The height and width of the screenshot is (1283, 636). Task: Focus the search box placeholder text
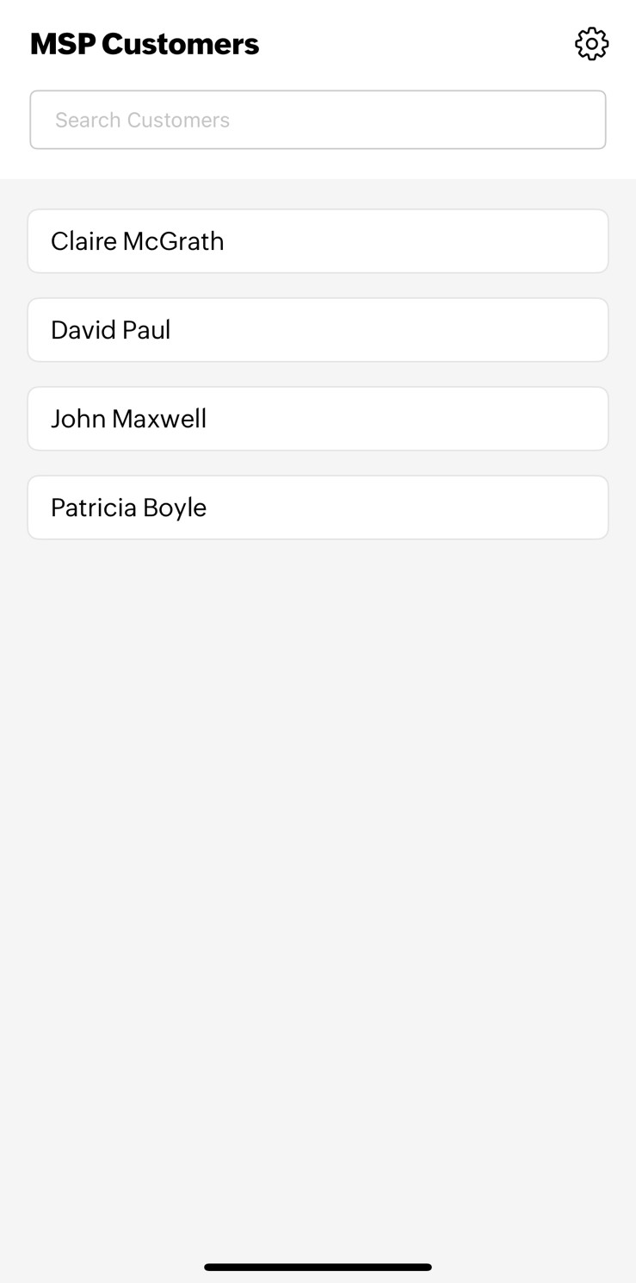click(x=143, y=120)
